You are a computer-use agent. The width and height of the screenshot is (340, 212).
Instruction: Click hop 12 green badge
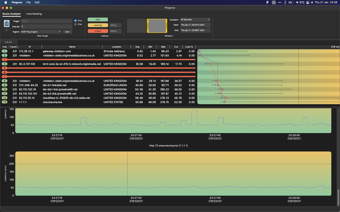(x=5, y=98)
